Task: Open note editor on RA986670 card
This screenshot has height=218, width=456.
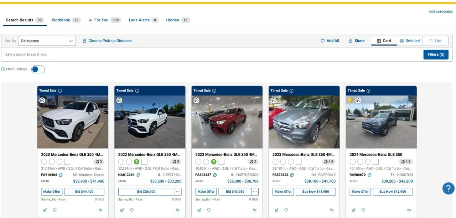Action: pyautogui.click(x=353, y=210)
